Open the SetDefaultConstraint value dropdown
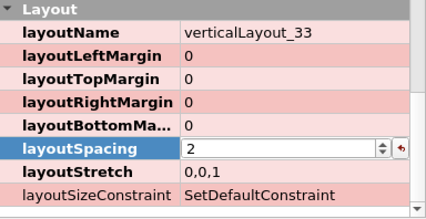Screen dimensions: 426x219 295,195
